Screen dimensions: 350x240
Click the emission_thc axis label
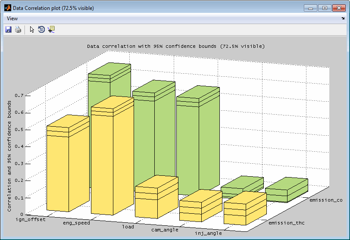286,223
